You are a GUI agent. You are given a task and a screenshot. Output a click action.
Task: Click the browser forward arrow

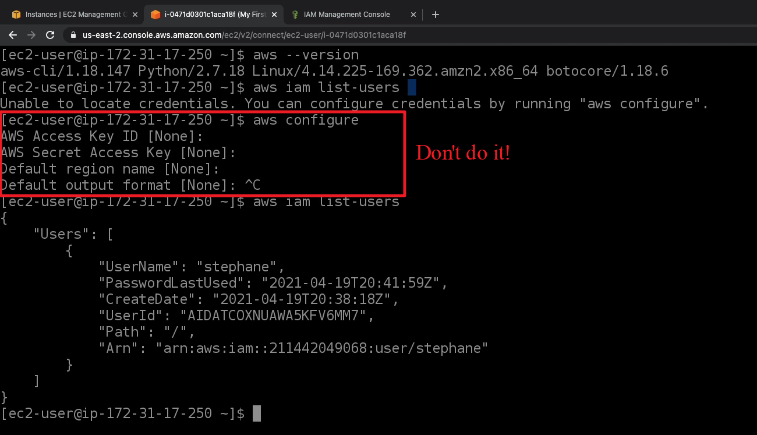pyautogui.click(x=31, y=35)
